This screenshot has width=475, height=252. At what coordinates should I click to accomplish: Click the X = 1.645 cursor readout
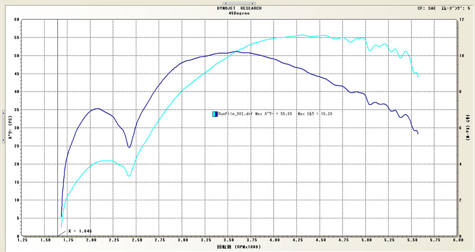pyautogui.click(x=80, y=231)
